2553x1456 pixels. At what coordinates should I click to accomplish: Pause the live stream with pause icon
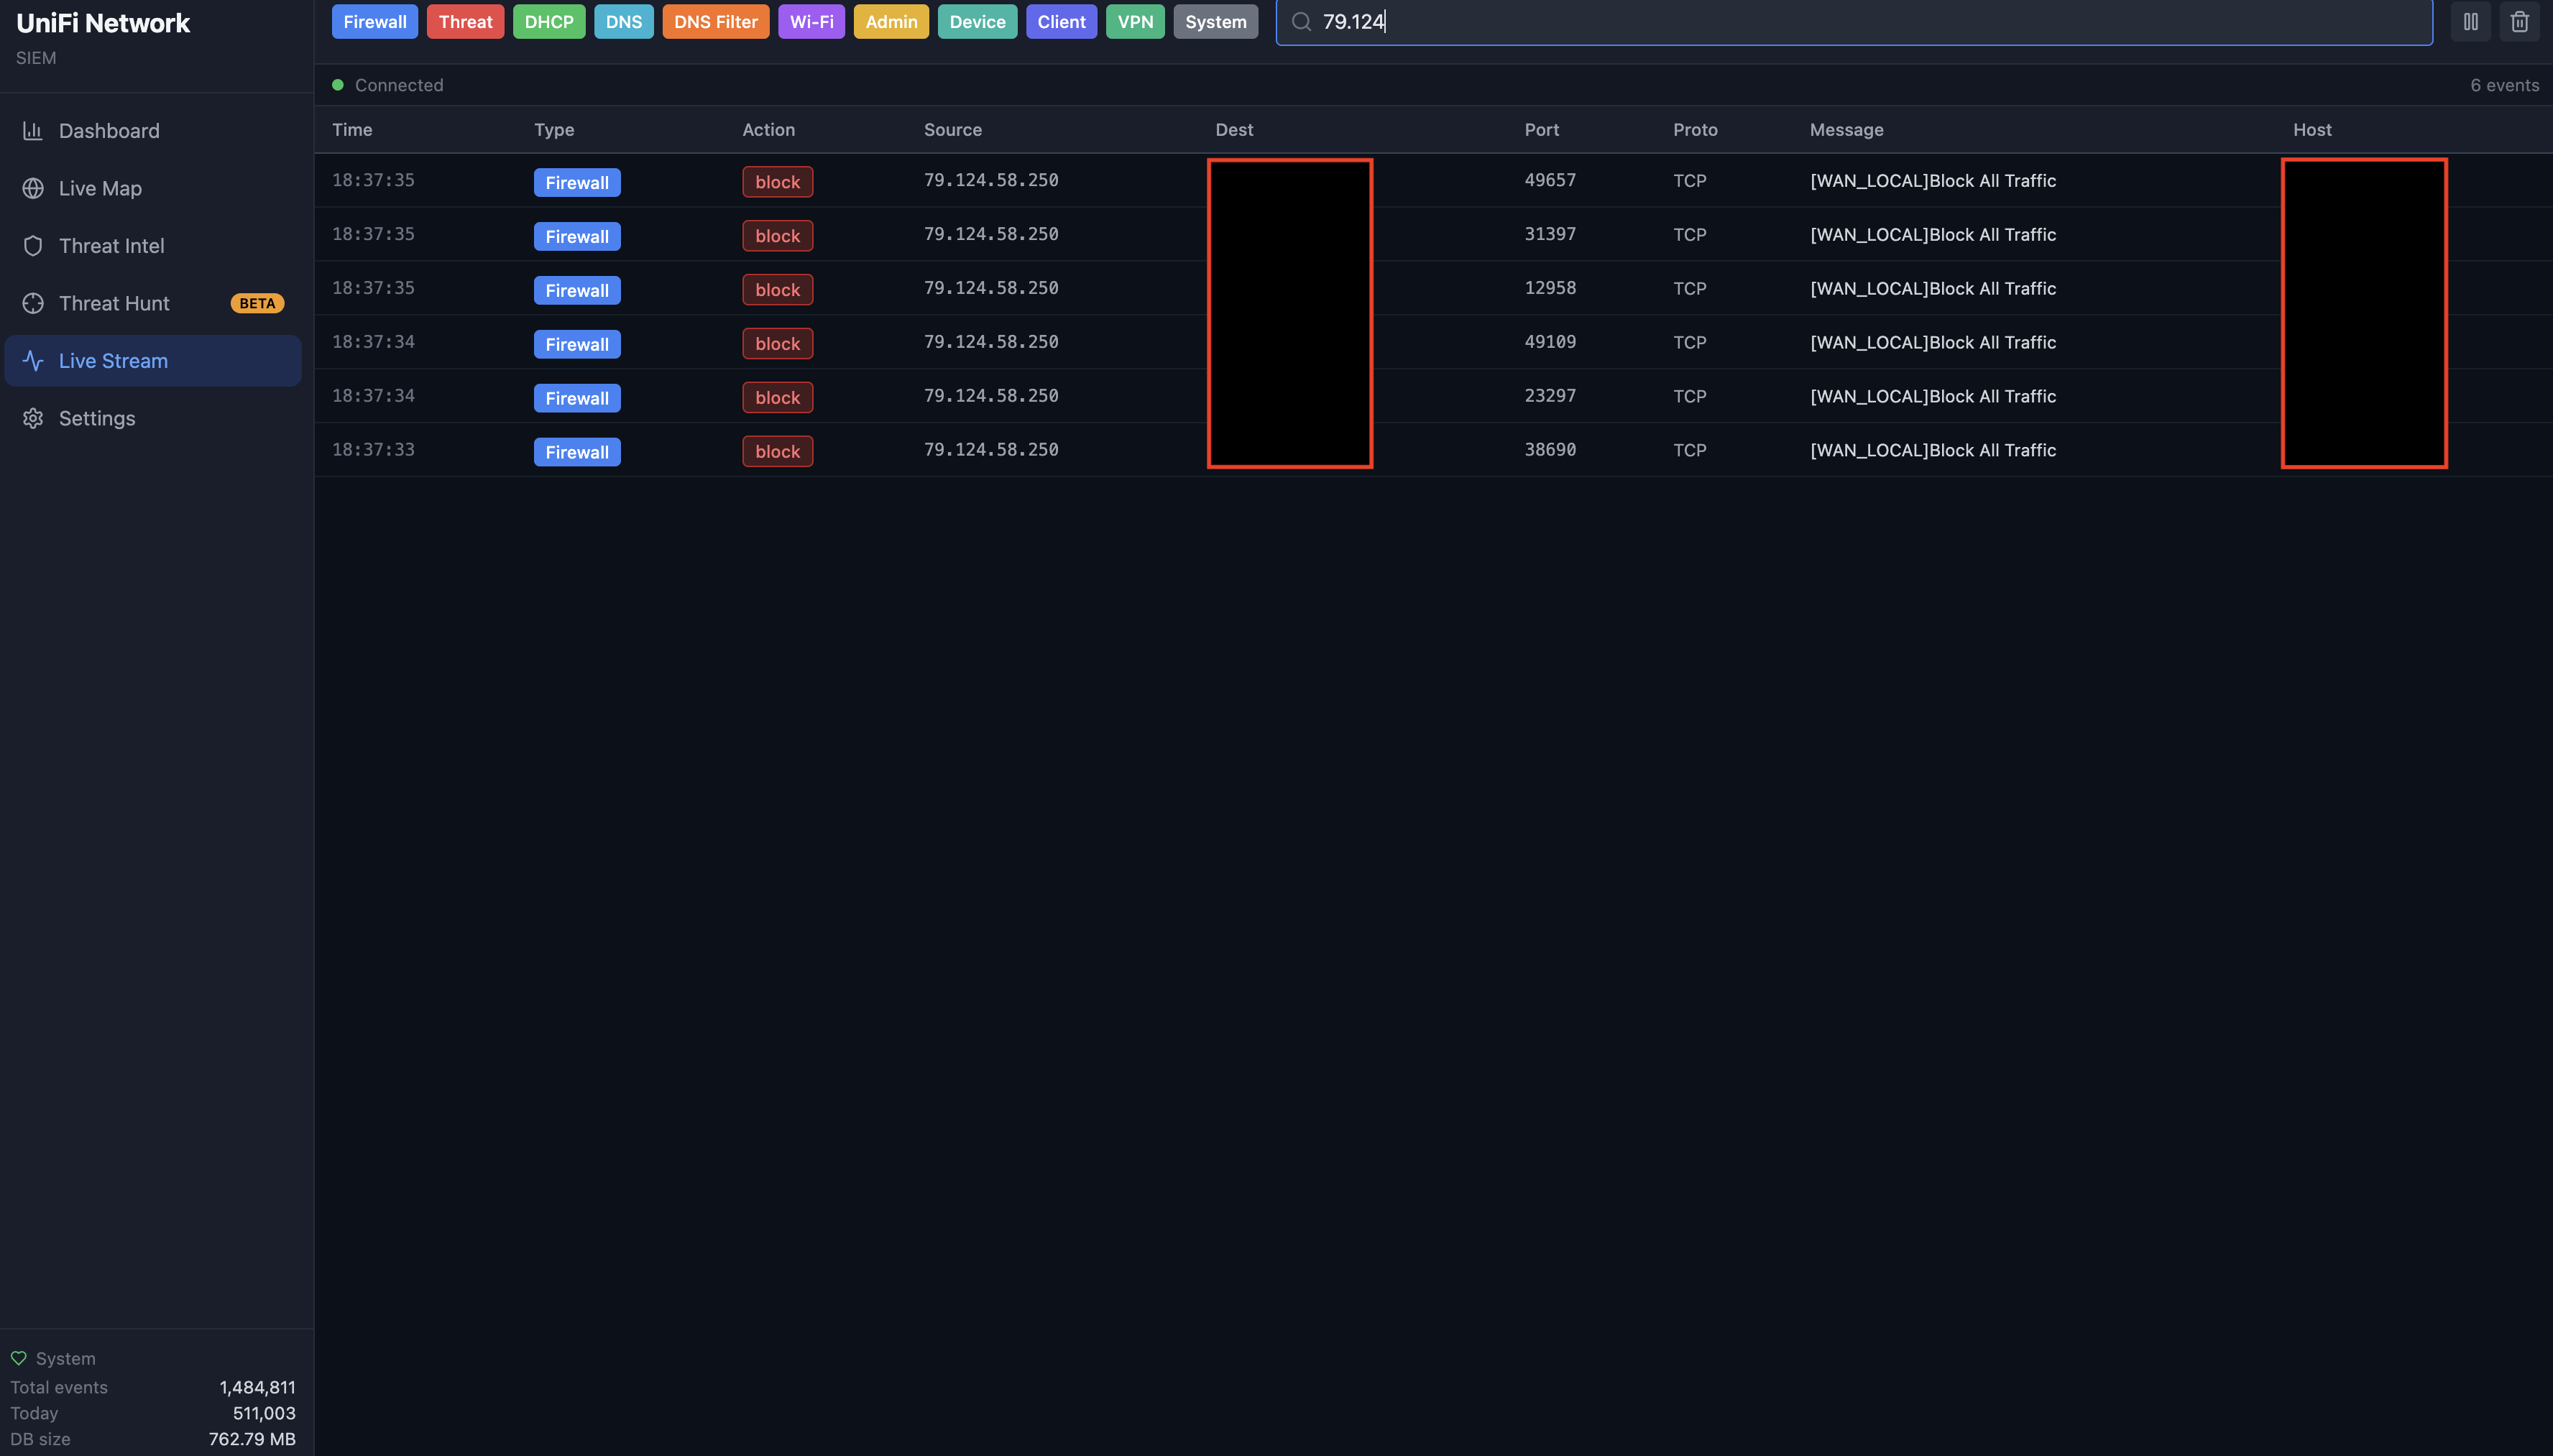[2470, 22]
